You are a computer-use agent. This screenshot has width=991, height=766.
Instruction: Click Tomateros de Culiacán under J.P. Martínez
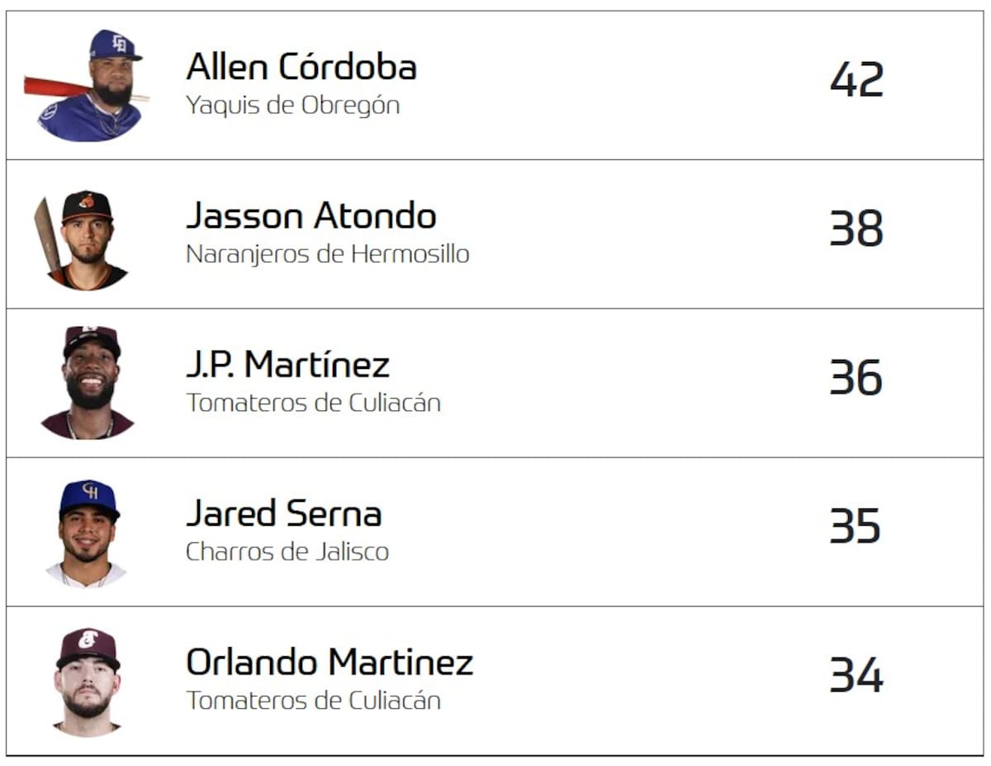(x=313, y=403)
